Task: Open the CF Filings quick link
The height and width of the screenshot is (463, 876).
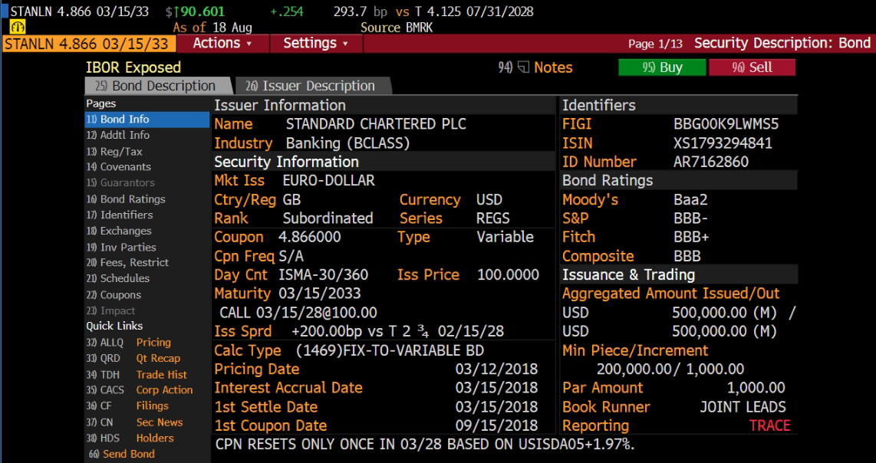Action: click(x=127, y=406)
